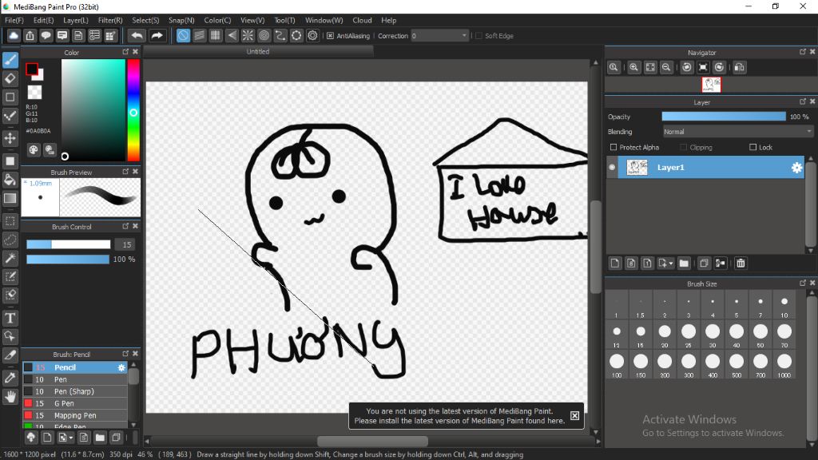Select the Pen (Sharp) brush

tap(75, 391)
